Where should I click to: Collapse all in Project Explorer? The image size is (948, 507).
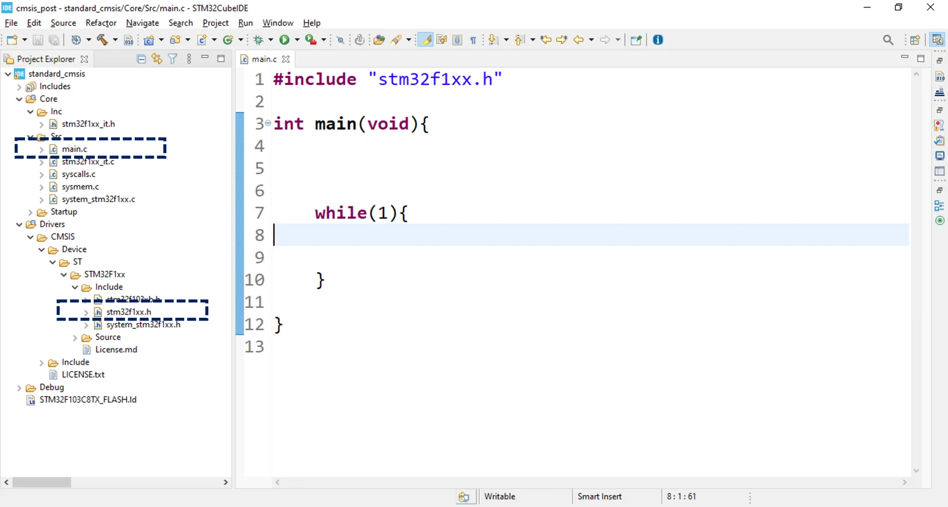[x=141, y=59]
